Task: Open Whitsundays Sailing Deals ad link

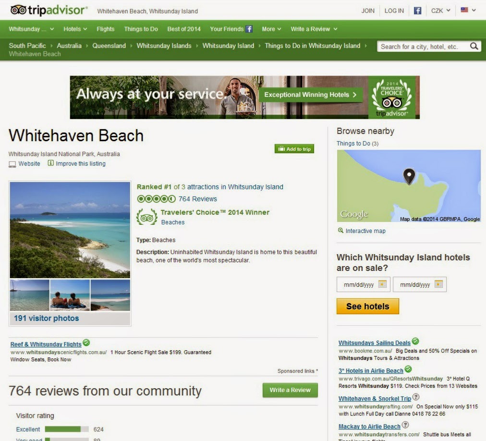Action: (375, 343)
